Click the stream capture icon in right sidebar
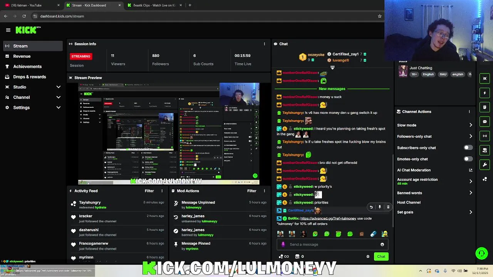The height and width of the screenshot is (277, 493). (485, 78)
